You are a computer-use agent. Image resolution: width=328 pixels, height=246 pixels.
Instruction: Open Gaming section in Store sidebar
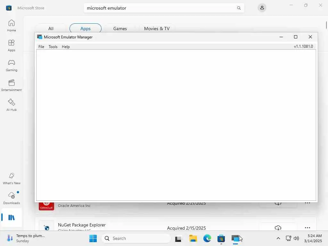12,65
